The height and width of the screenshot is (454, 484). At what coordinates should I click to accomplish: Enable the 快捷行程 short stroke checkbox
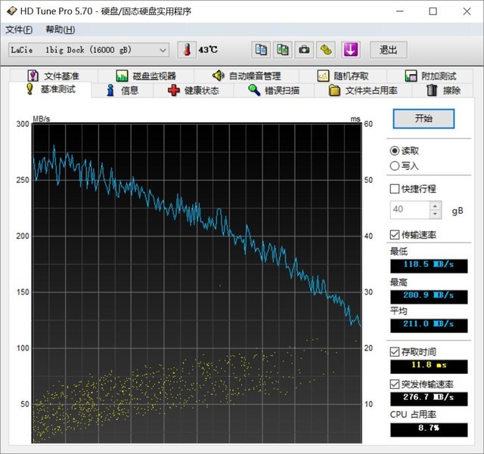tap(395, 189)
